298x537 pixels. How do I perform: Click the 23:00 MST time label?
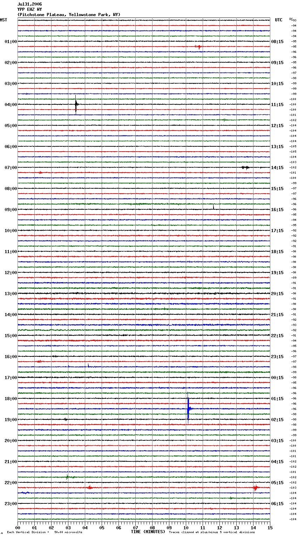click(11, 504)
